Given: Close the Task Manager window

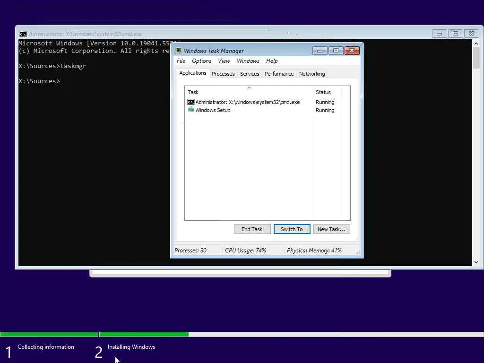Looking at the screenshot, I should 352,51.
